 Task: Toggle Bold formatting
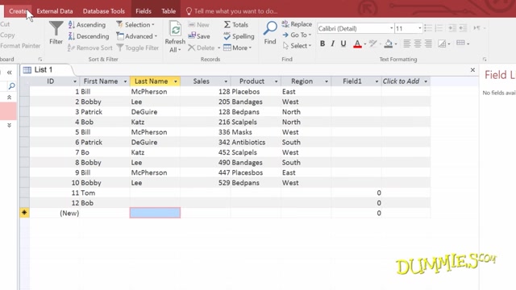[322, 43]
